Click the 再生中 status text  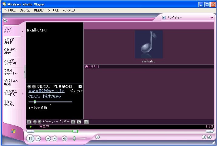point(44,127)
